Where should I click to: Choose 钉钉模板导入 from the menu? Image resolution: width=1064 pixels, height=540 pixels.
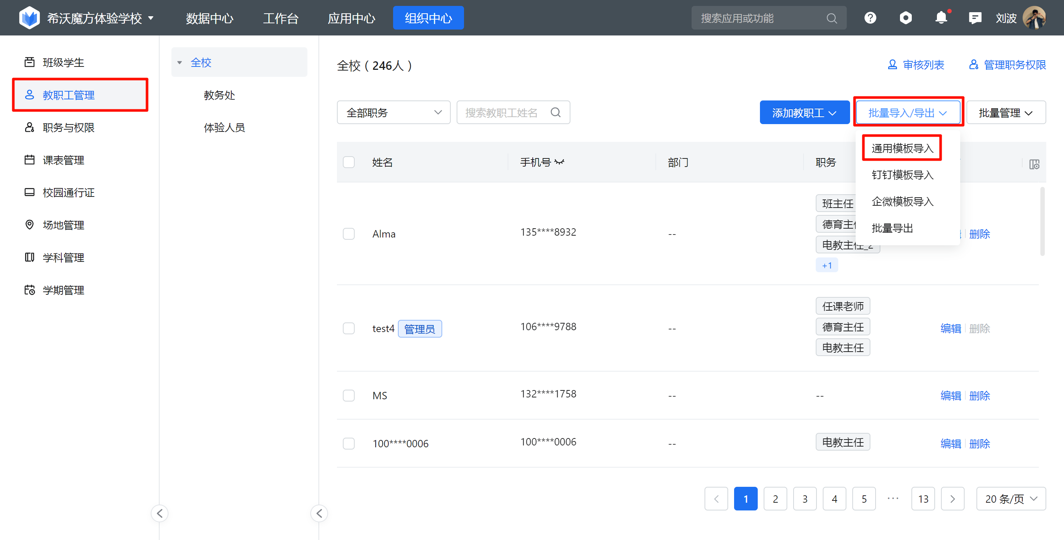[x=902, y=175]
